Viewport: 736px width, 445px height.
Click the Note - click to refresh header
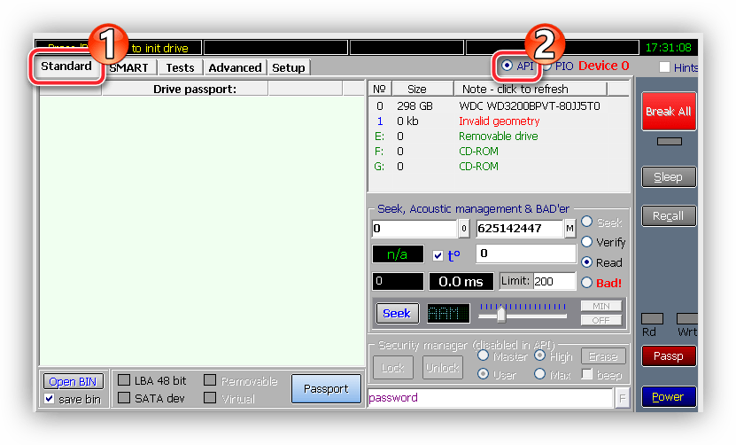tap(531, 89)
